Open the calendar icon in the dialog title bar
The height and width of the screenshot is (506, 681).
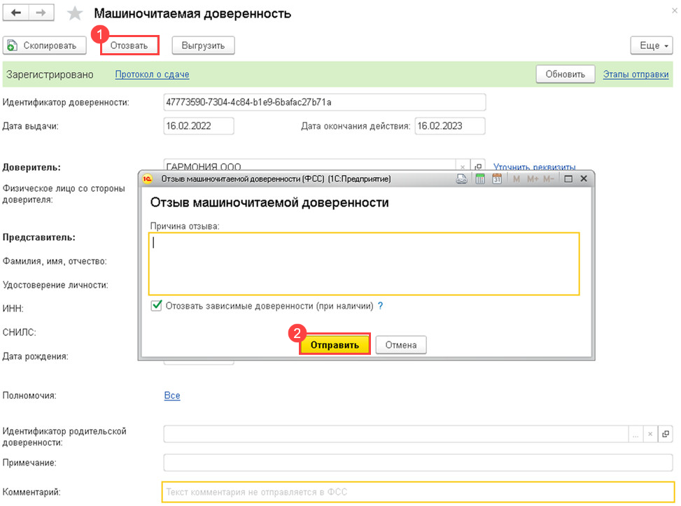[x=497, y=179]
